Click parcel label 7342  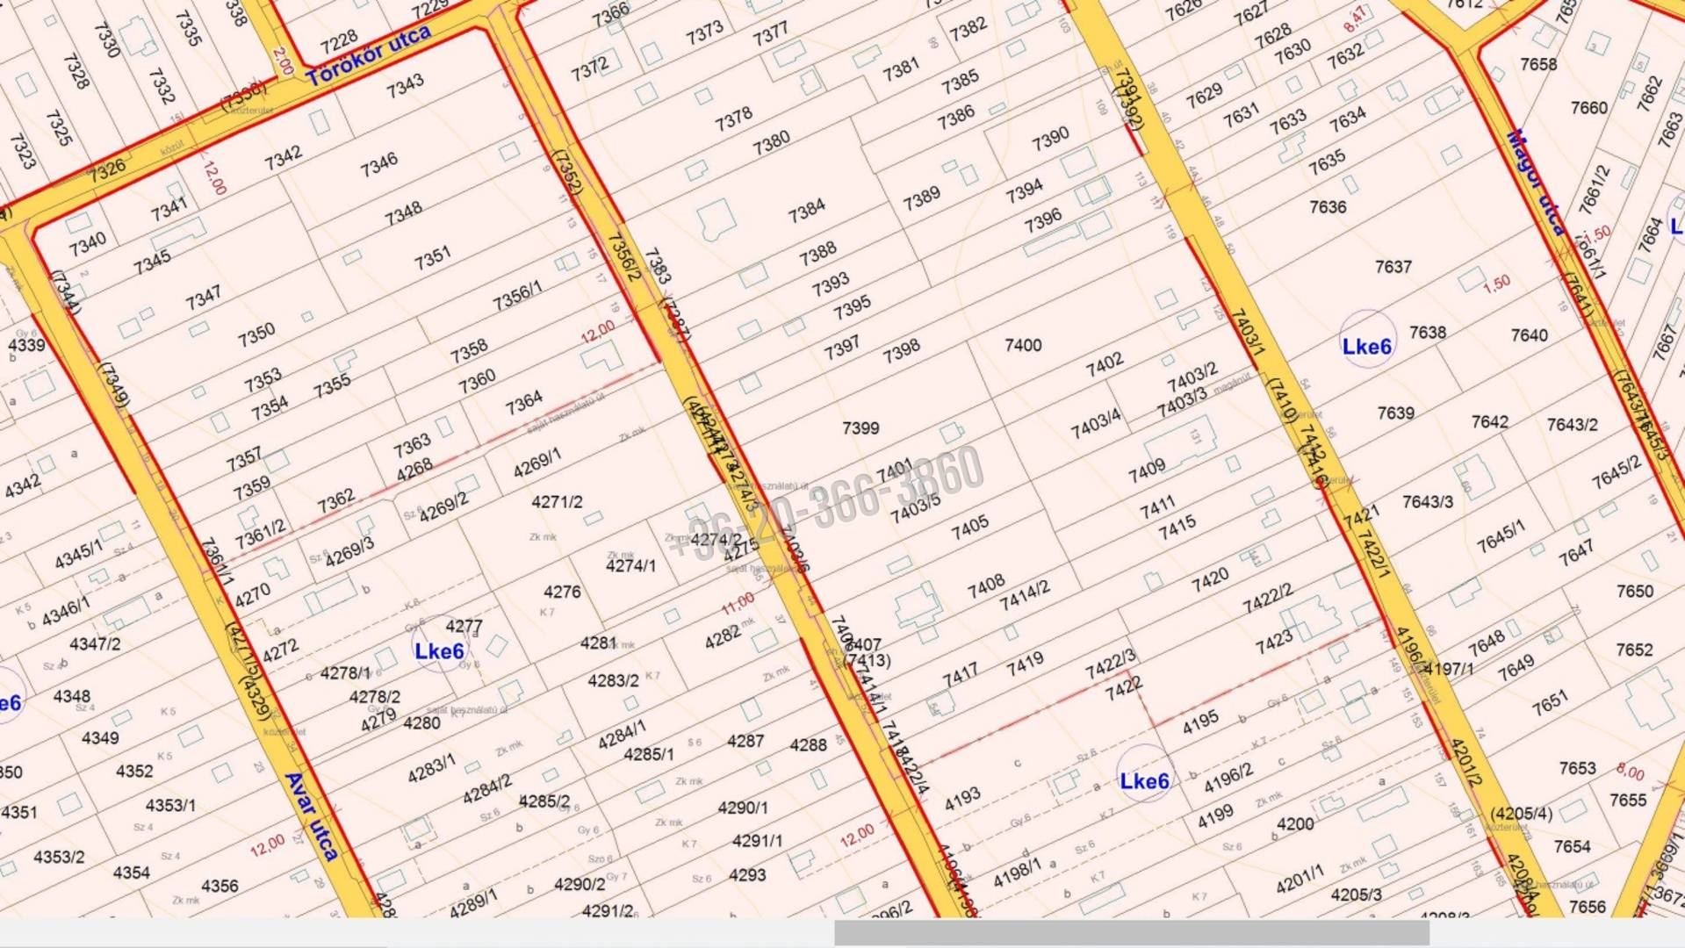click(x=283, y=159)
